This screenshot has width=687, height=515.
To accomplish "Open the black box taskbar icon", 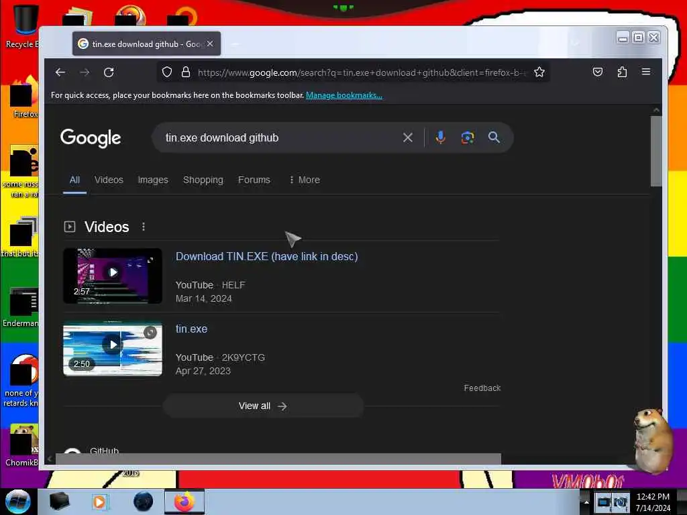I will click(59, 502).
